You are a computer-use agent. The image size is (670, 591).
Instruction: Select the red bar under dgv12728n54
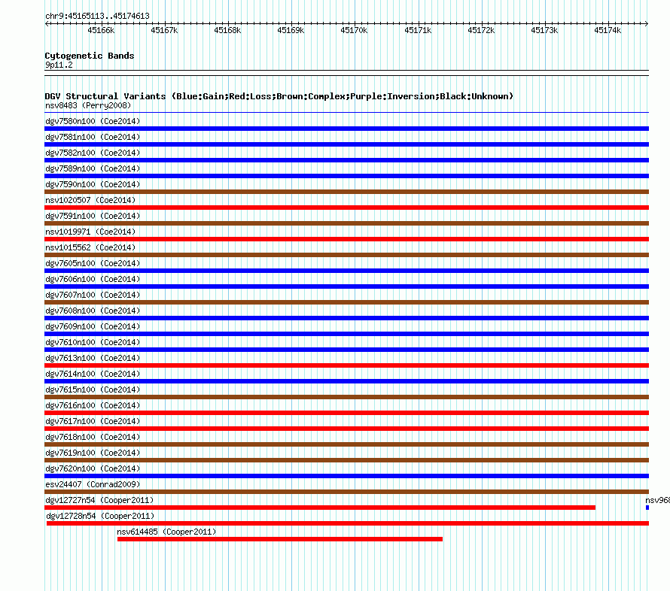pyautogui.click(x=348, y=523)
